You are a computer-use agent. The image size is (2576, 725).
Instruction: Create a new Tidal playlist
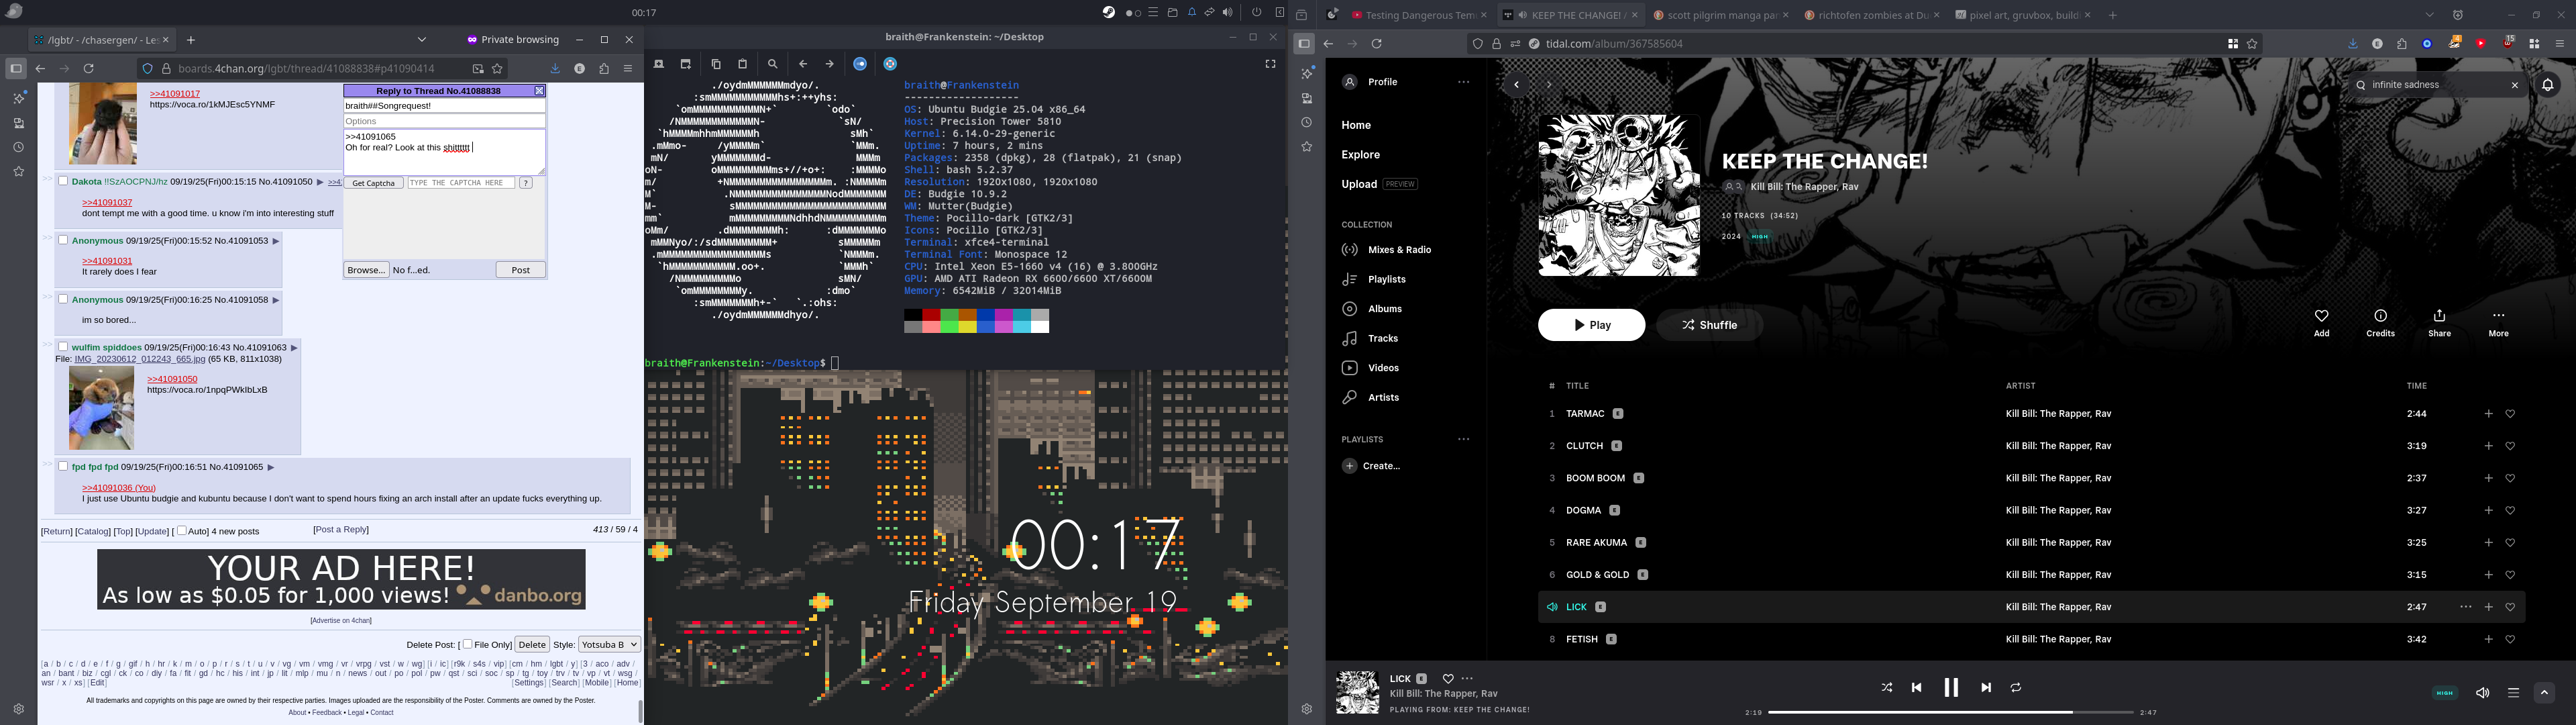1371,466
